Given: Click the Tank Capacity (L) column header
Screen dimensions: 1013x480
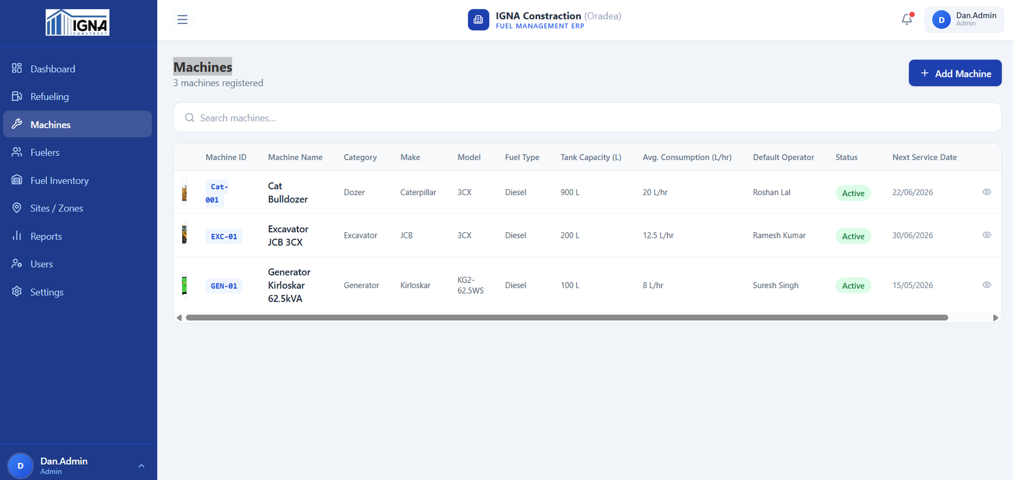Looking at the screenshot, I should [591, 157].
